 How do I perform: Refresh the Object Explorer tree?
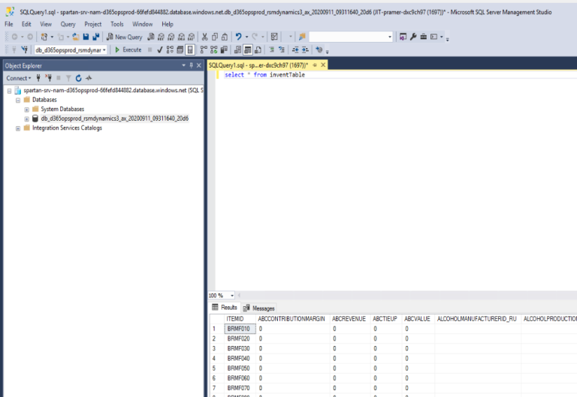point(78,78)
